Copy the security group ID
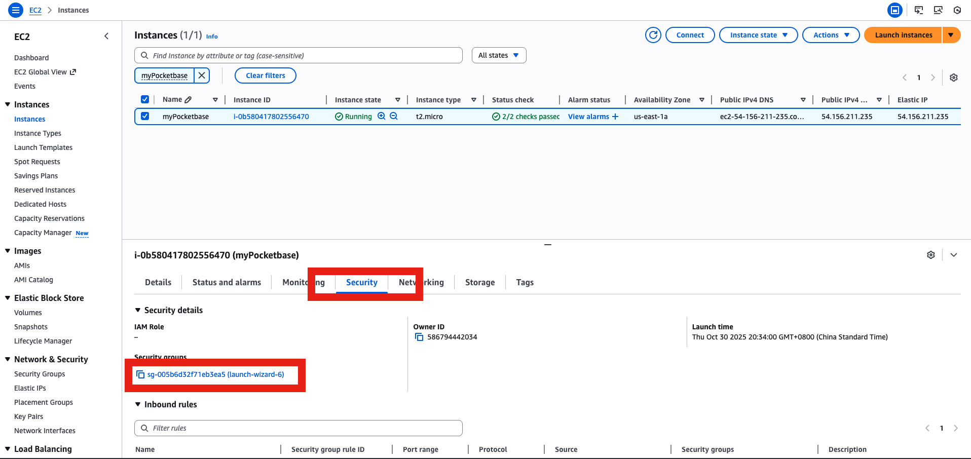This screenshot has width=971, height=459. 140,374
